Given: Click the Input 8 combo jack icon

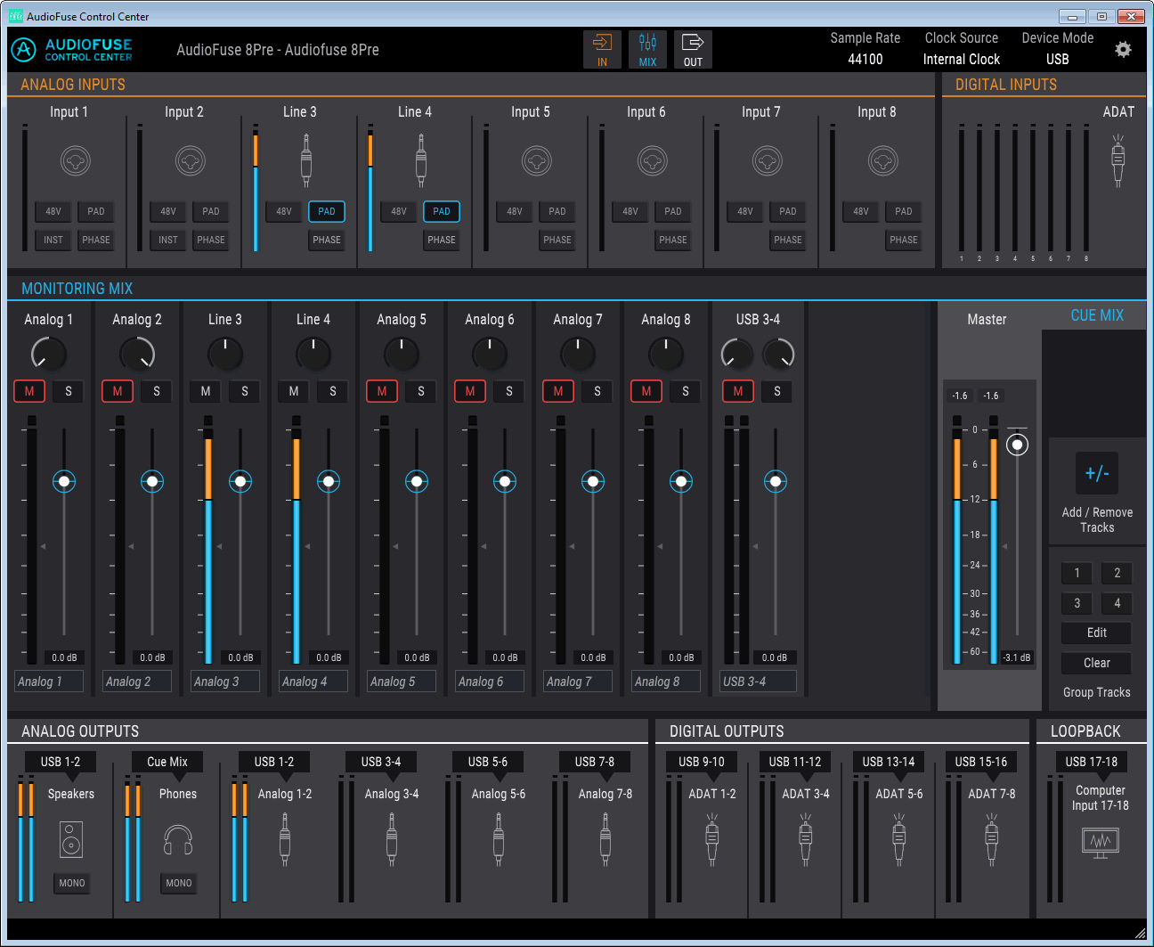Looking at the screenshot, I should [x=883, y=161].
